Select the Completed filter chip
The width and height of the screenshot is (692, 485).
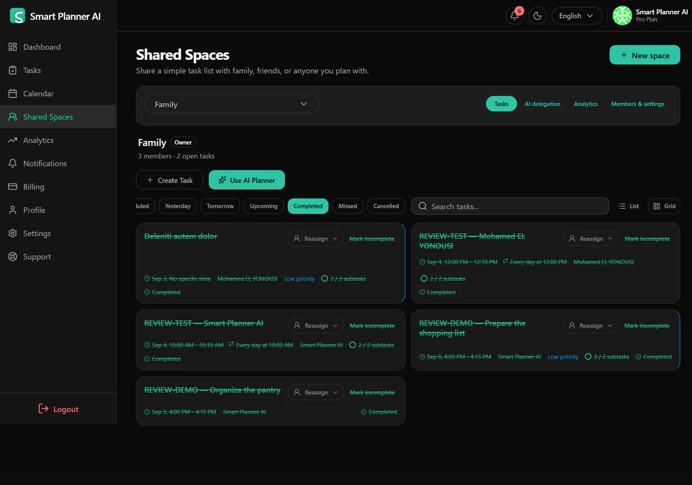coord(308,206)
